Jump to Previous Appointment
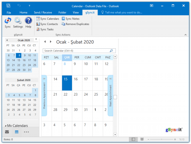Screen dimensions: 191x144 (x=44, y=95)
